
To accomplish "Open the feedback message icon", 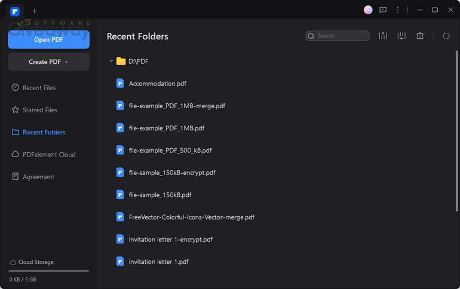I will [383, 10].
